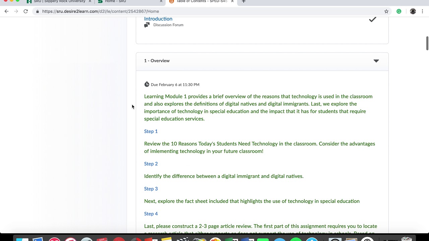
Task: Reload the page with the refresh icon
Action: (x=25, y=11)
